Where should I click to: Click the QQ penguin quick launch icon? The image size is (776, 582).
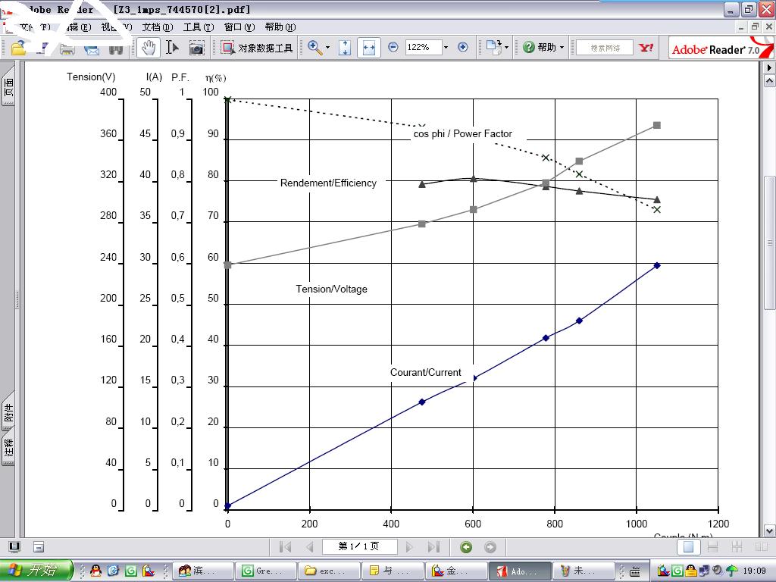pos(95,571)
